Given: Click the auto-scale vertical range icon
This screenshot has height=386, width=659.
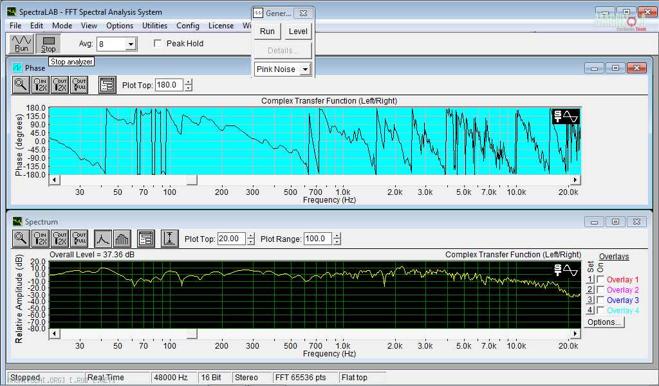Looking at the screenshot, I should click(x=169, y=239).
